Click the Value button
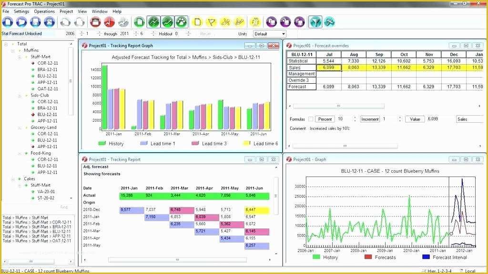The image size is (488, 274). [x=415, y=119]
